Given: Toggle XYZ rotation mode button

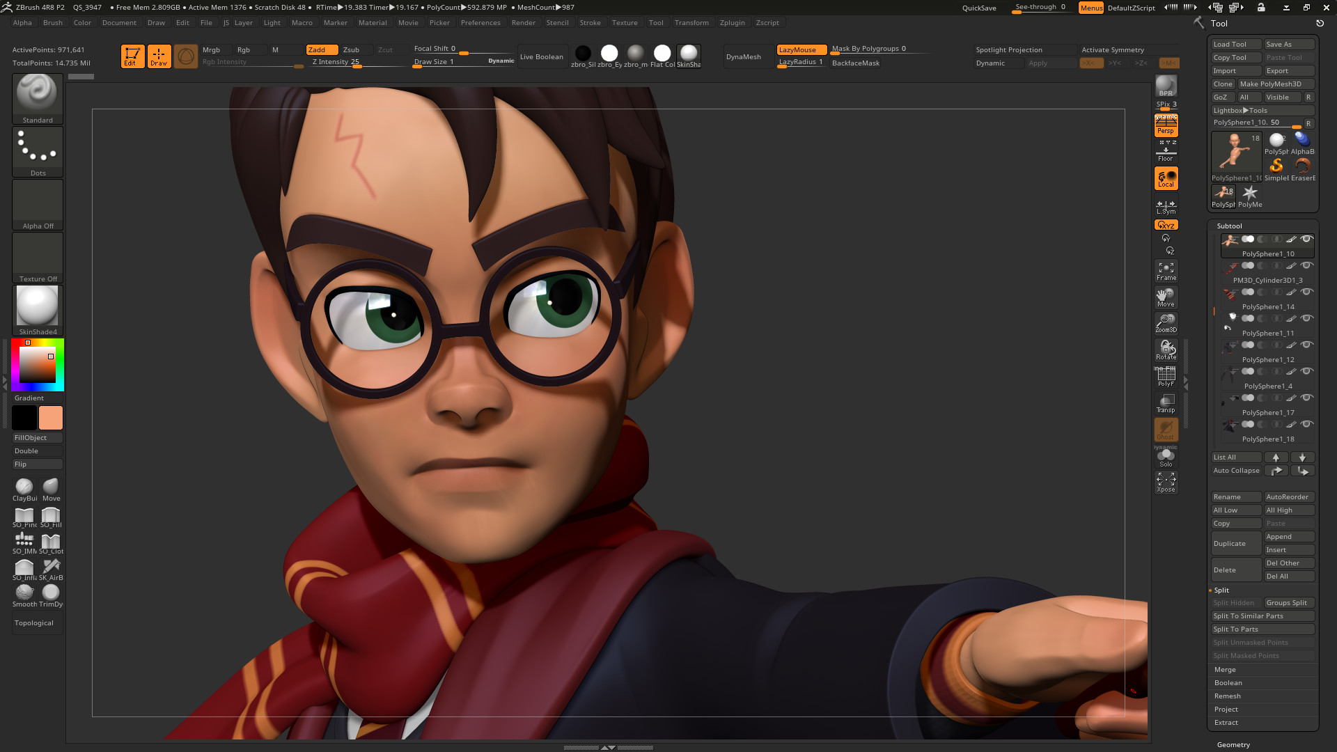Looking at the screenshot, I should [x=1166, y=225].
